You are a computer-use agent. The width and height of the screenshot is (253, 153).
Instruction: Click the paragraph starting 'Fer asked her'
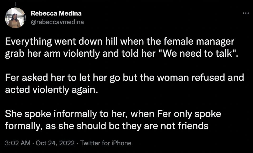124,83
